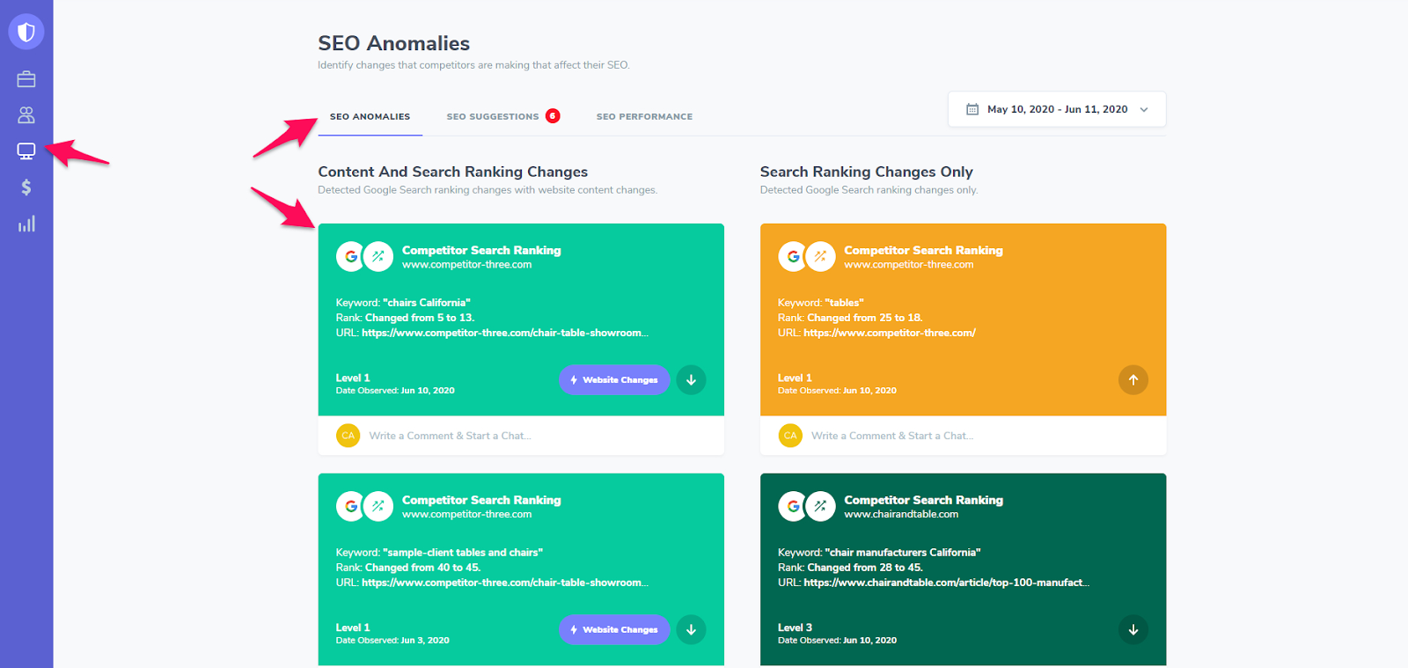Click down arrow on "chairs California" card
Screen dimensions: 1408x668
click(691, 380)
